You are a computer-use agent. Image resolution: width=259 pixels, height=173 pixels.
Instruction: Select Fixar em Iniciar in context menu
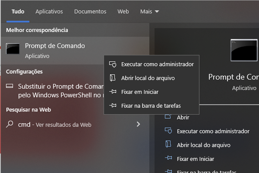click(152, 92)
